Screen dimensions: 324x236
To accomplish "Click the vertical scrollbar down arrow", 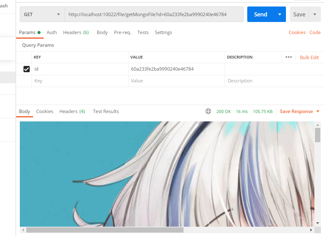I will tap(318, 223).
